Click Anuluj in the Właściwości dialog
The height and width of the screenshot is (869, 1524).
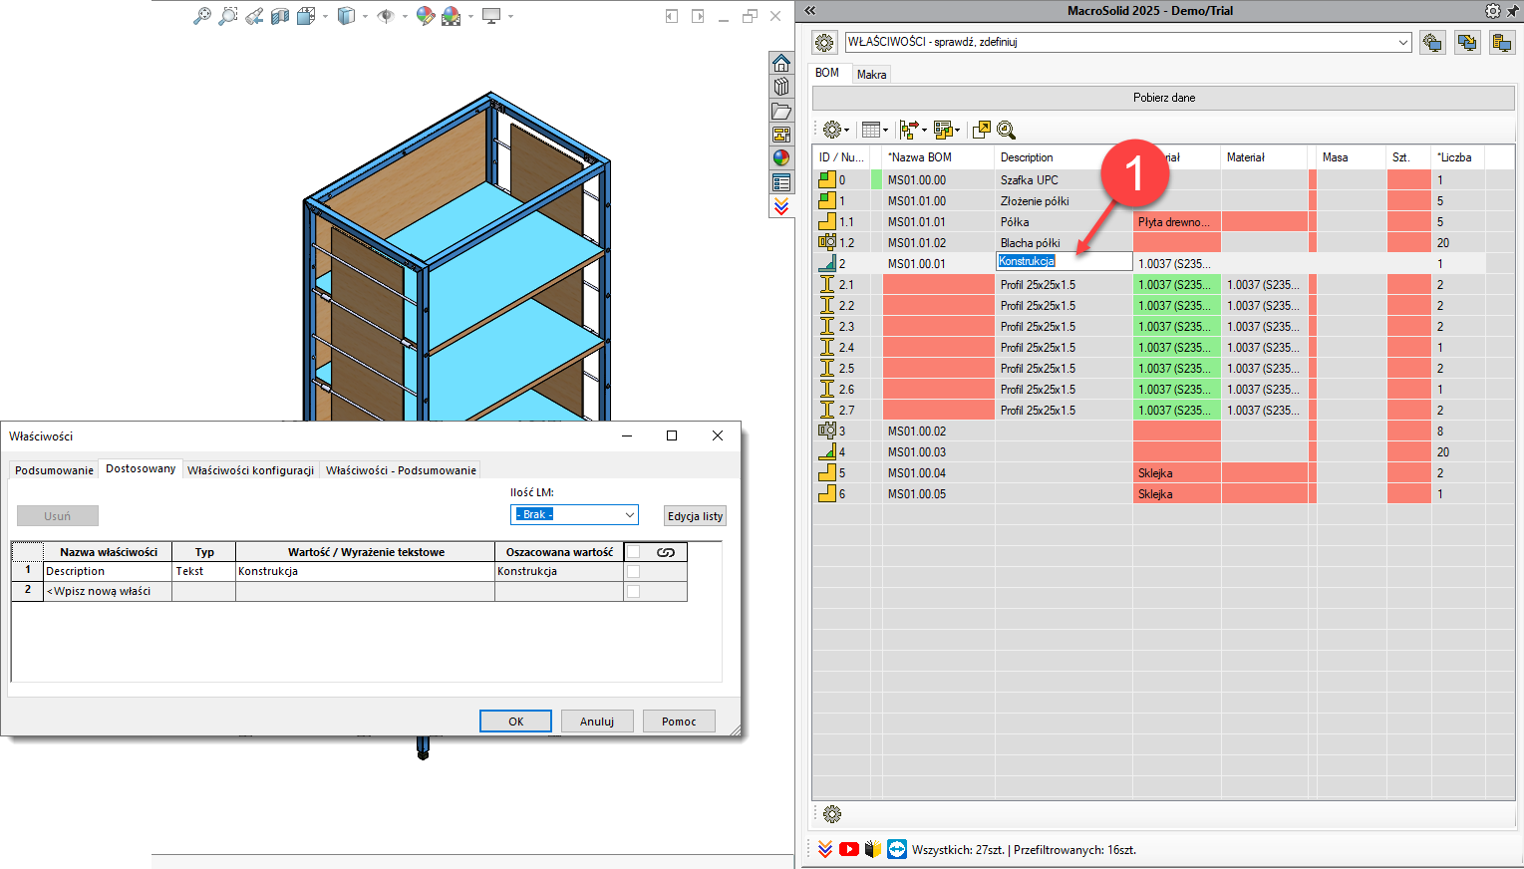point(597,722)
